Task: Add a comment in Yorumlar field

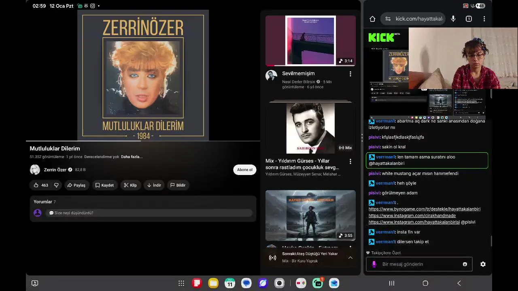Action: pos(149,213)
